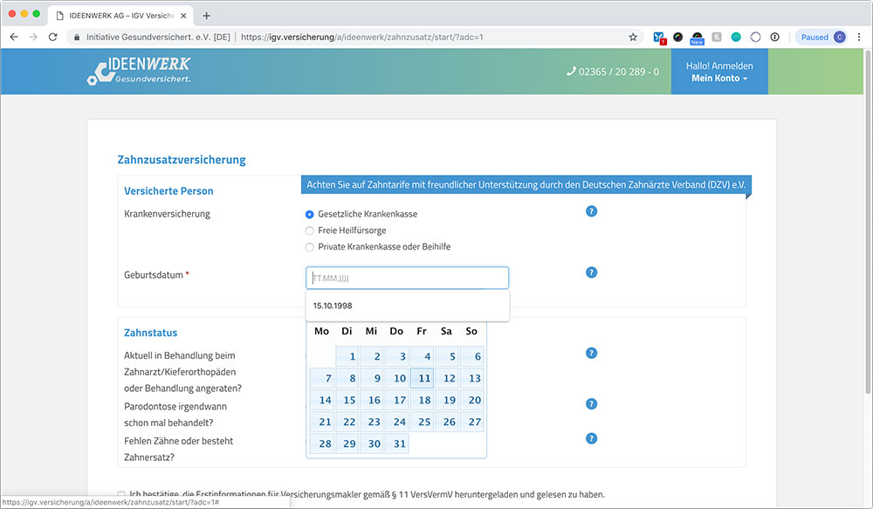The image size is (873, 509).
Task: Pick day 27 in the calendar
Action: click(x=472, y=422)
